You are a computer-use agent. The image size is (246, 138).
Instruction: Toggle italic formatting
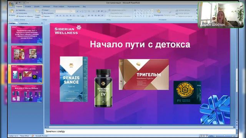click(x=60, y=16)
